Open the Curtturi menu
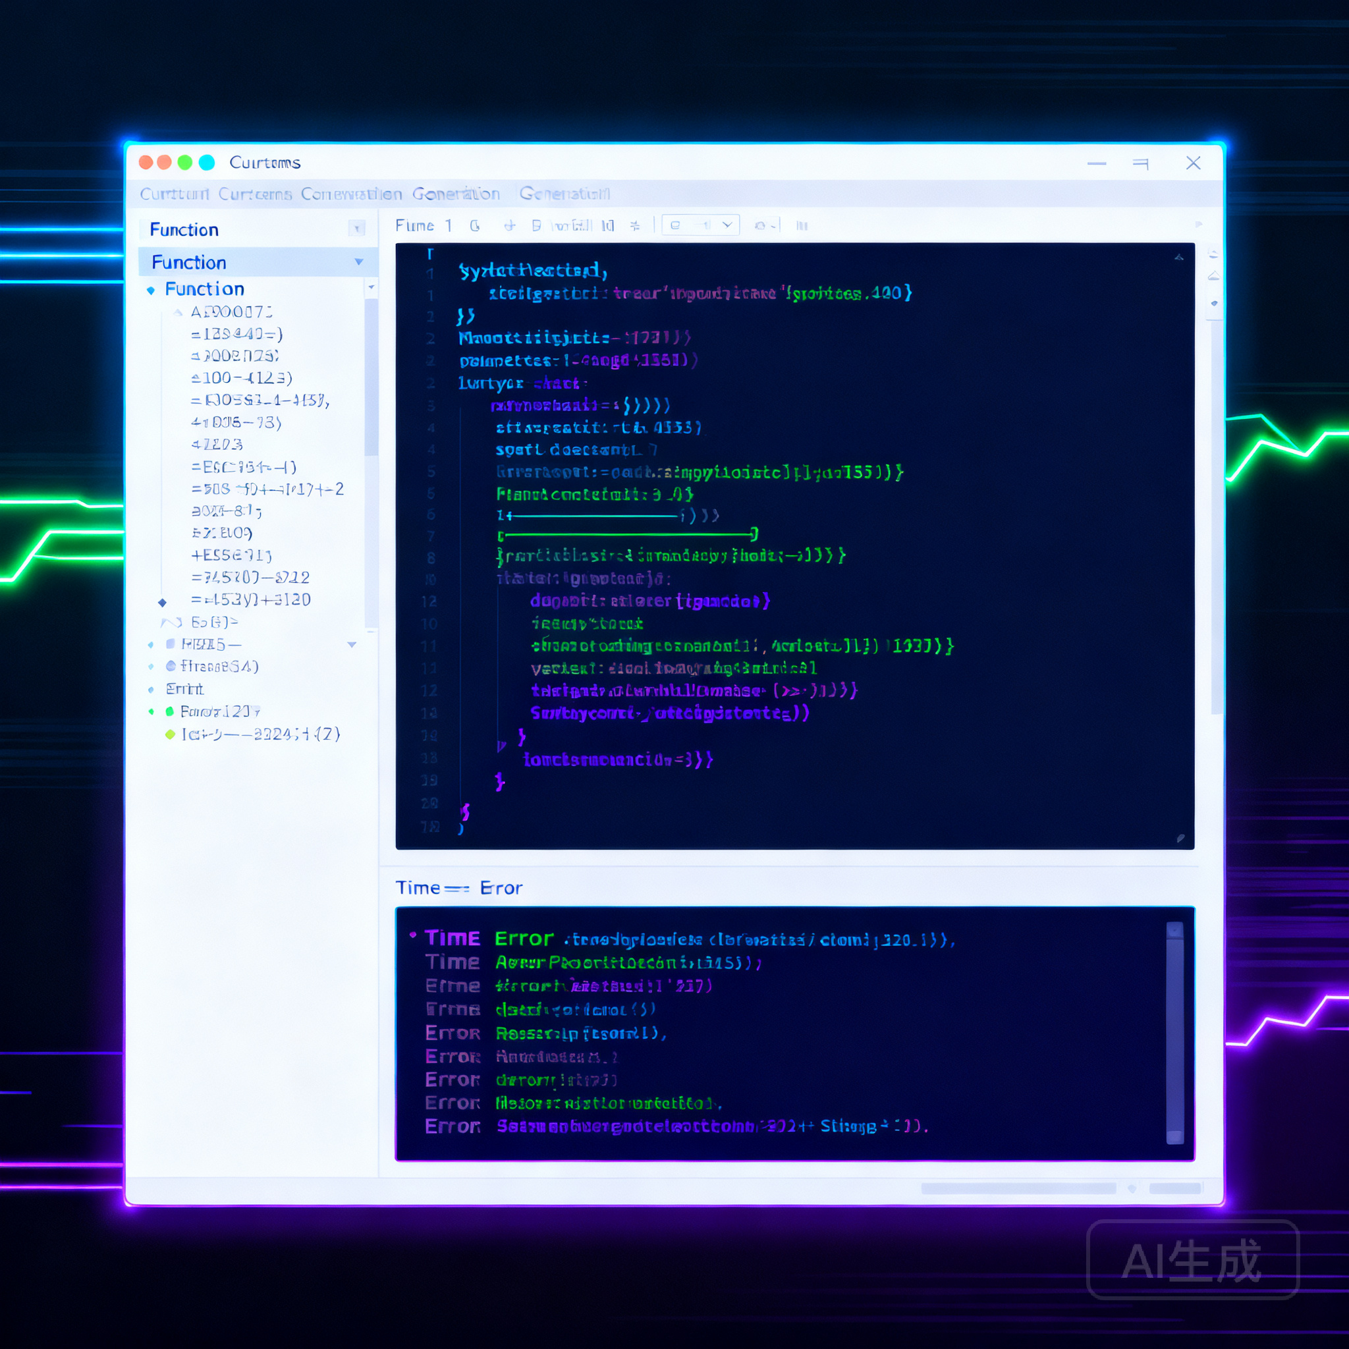This screenshot has width=1349, height=1349. (175, 194)
